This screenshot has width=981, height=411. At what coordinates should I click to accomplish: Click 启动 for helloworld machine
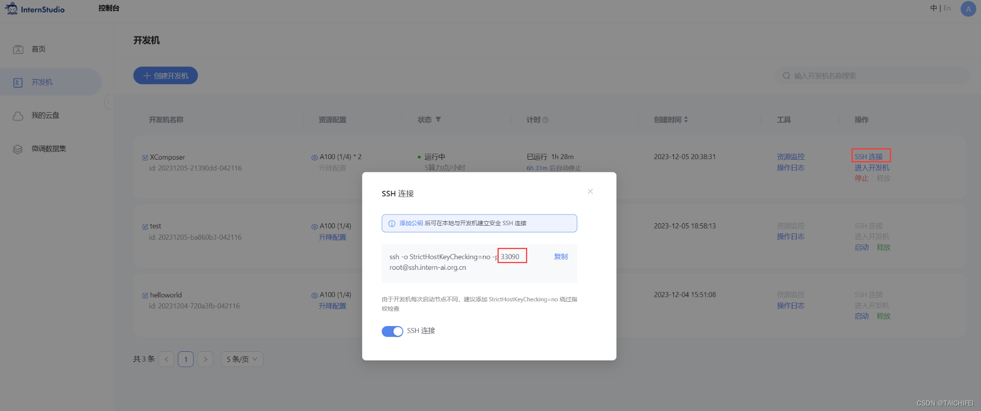(x=861, y=316)
